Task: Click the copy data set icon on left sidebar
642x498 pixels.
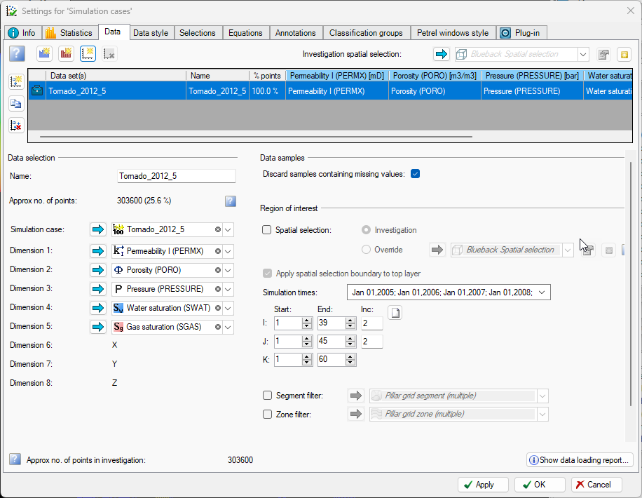Action: [x=16, y=104]
